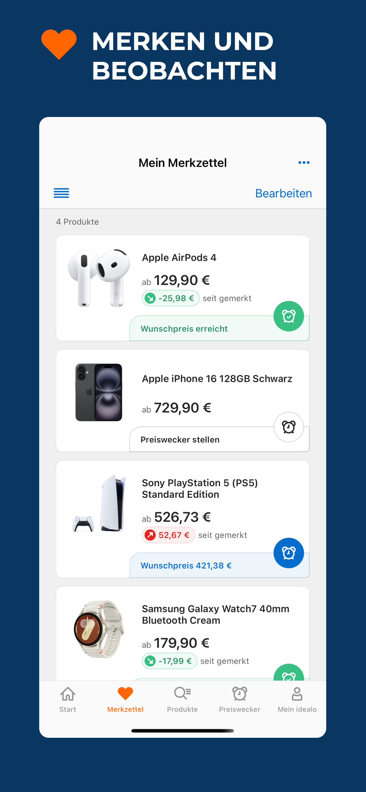Viewport: 366px width, 792px height.
Task: Open Samsung Galaxy Watch7 product thumbnail
Action: point(99,629)
